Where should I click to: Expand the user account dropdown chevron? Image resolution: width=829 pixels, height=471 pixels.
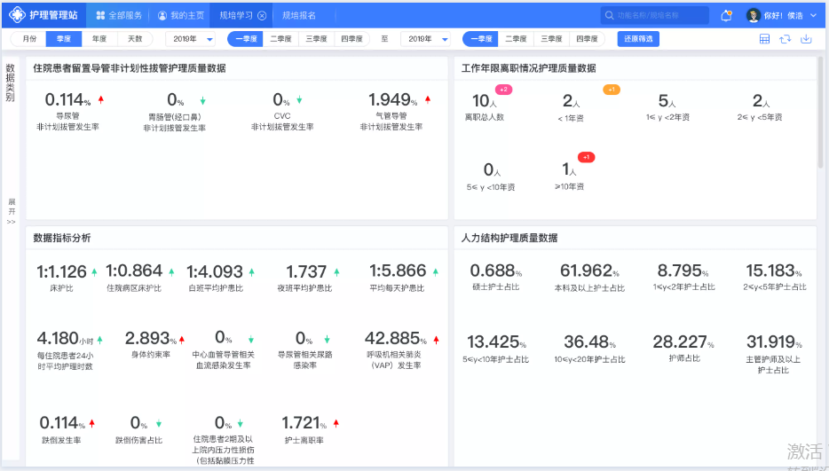coord(813,15)
